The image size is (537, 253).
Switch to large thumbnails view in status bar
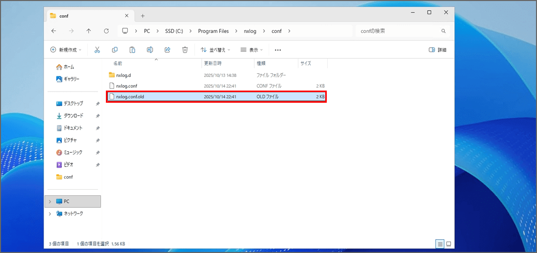[448, 243]
